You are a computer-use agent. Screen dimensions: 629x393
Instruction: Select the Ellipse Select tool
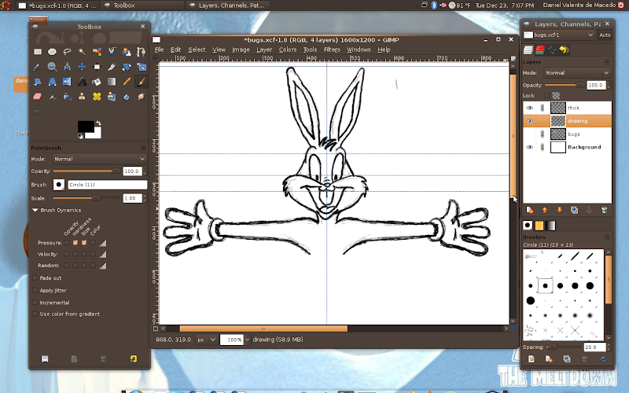coord(52,52)
